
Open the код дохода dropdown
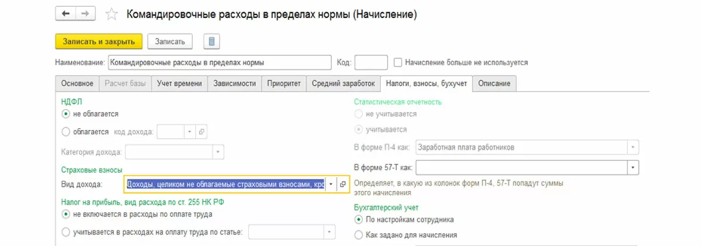click(x=189, y=132)
